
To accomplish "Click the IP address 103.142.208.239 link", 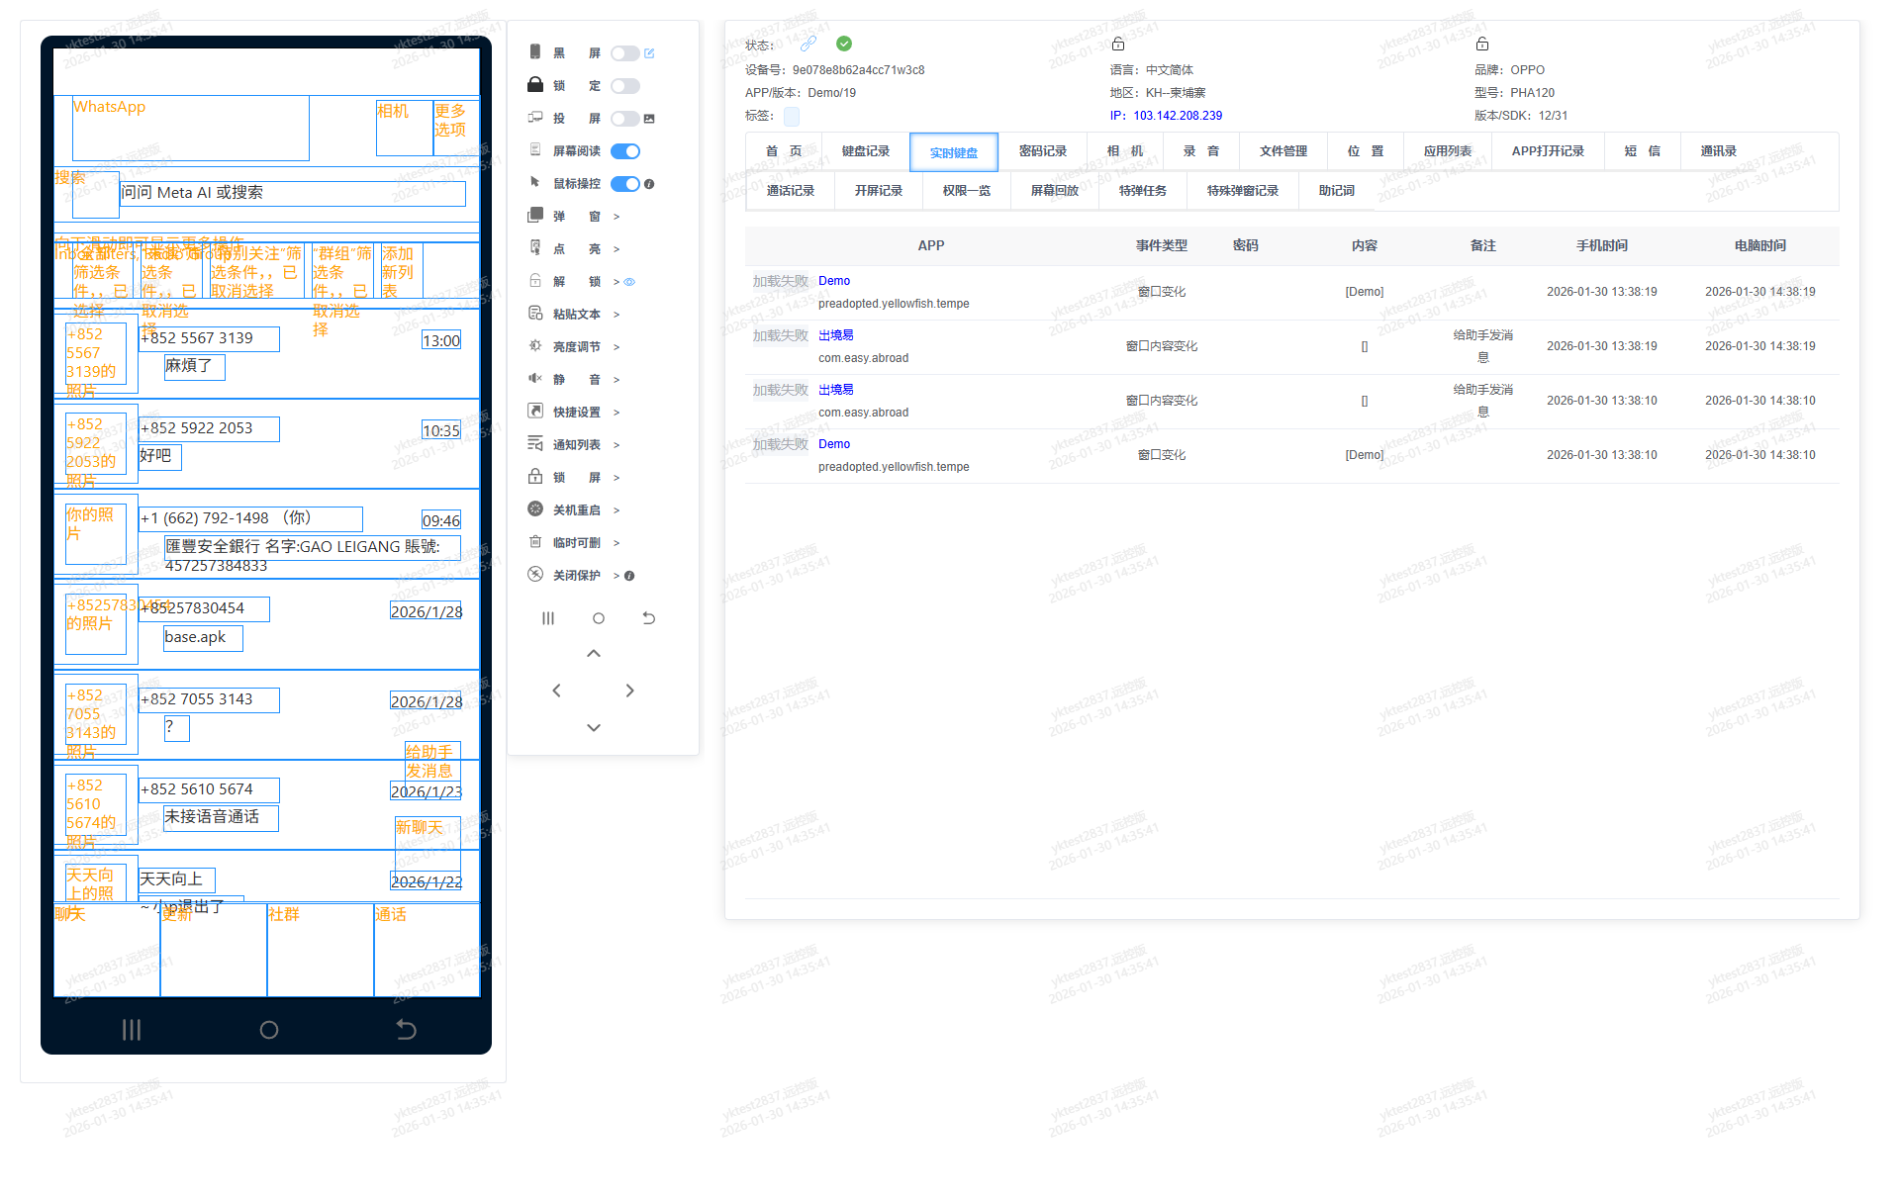I will [1178, 116].
